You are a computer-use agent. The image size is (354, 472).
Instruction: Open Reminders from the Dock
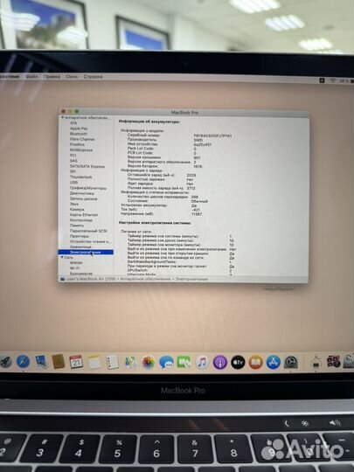(112, 362)
